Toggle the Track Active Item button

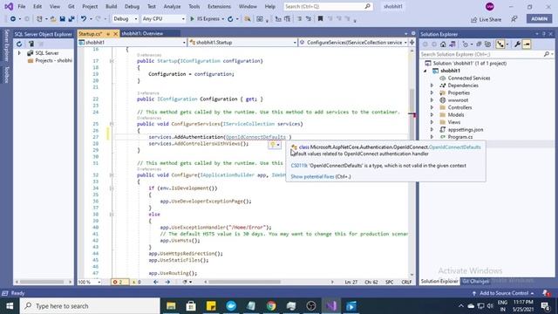coord(500,44)
